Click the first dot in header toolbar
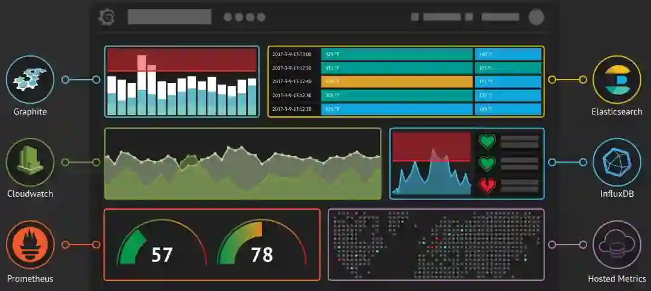The height and width of the screenshot is (291, 651). point(227,17)
